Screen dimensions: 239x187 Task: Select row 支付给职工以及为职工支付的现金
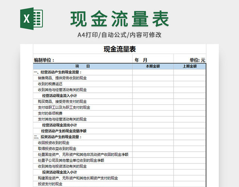point(119,107)
